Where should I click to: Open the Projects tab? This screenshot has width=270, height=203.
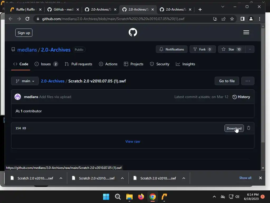(x=134, y=64)
